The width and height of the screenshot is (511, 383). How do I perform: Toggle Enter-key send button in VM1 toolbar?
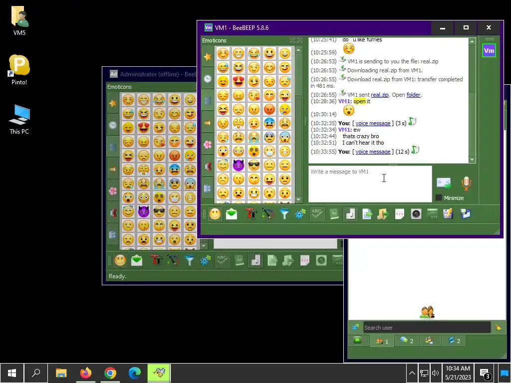pos(350,214)
